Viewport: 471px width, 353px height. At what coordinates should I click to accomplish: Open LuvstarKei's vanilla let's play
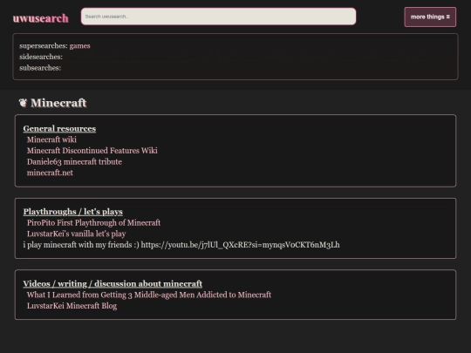point(76,234)
